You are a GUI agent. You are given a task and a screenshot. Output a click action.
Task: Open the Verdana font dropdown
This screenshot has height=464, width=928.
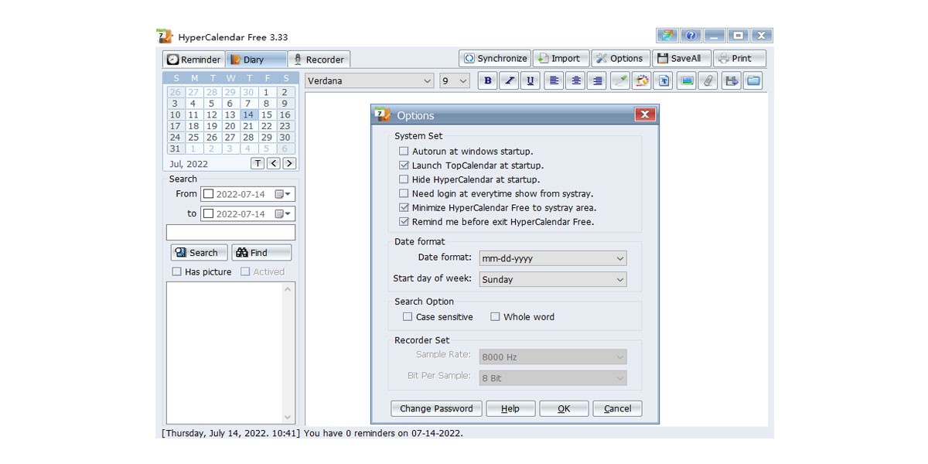pos(370,80)
